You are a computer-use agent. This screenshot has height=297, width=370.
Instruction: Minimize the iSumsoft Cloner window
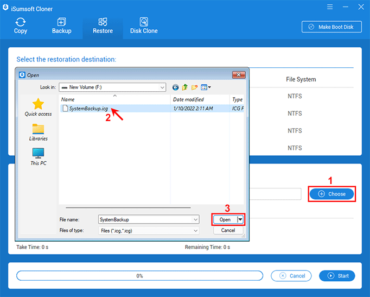pyautogui.click(x=346, y=7)
